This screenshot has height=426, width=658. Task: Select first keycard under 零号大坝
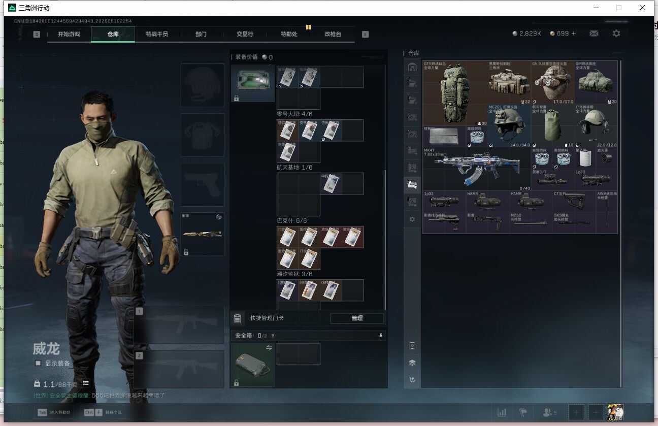coord(287,130)
